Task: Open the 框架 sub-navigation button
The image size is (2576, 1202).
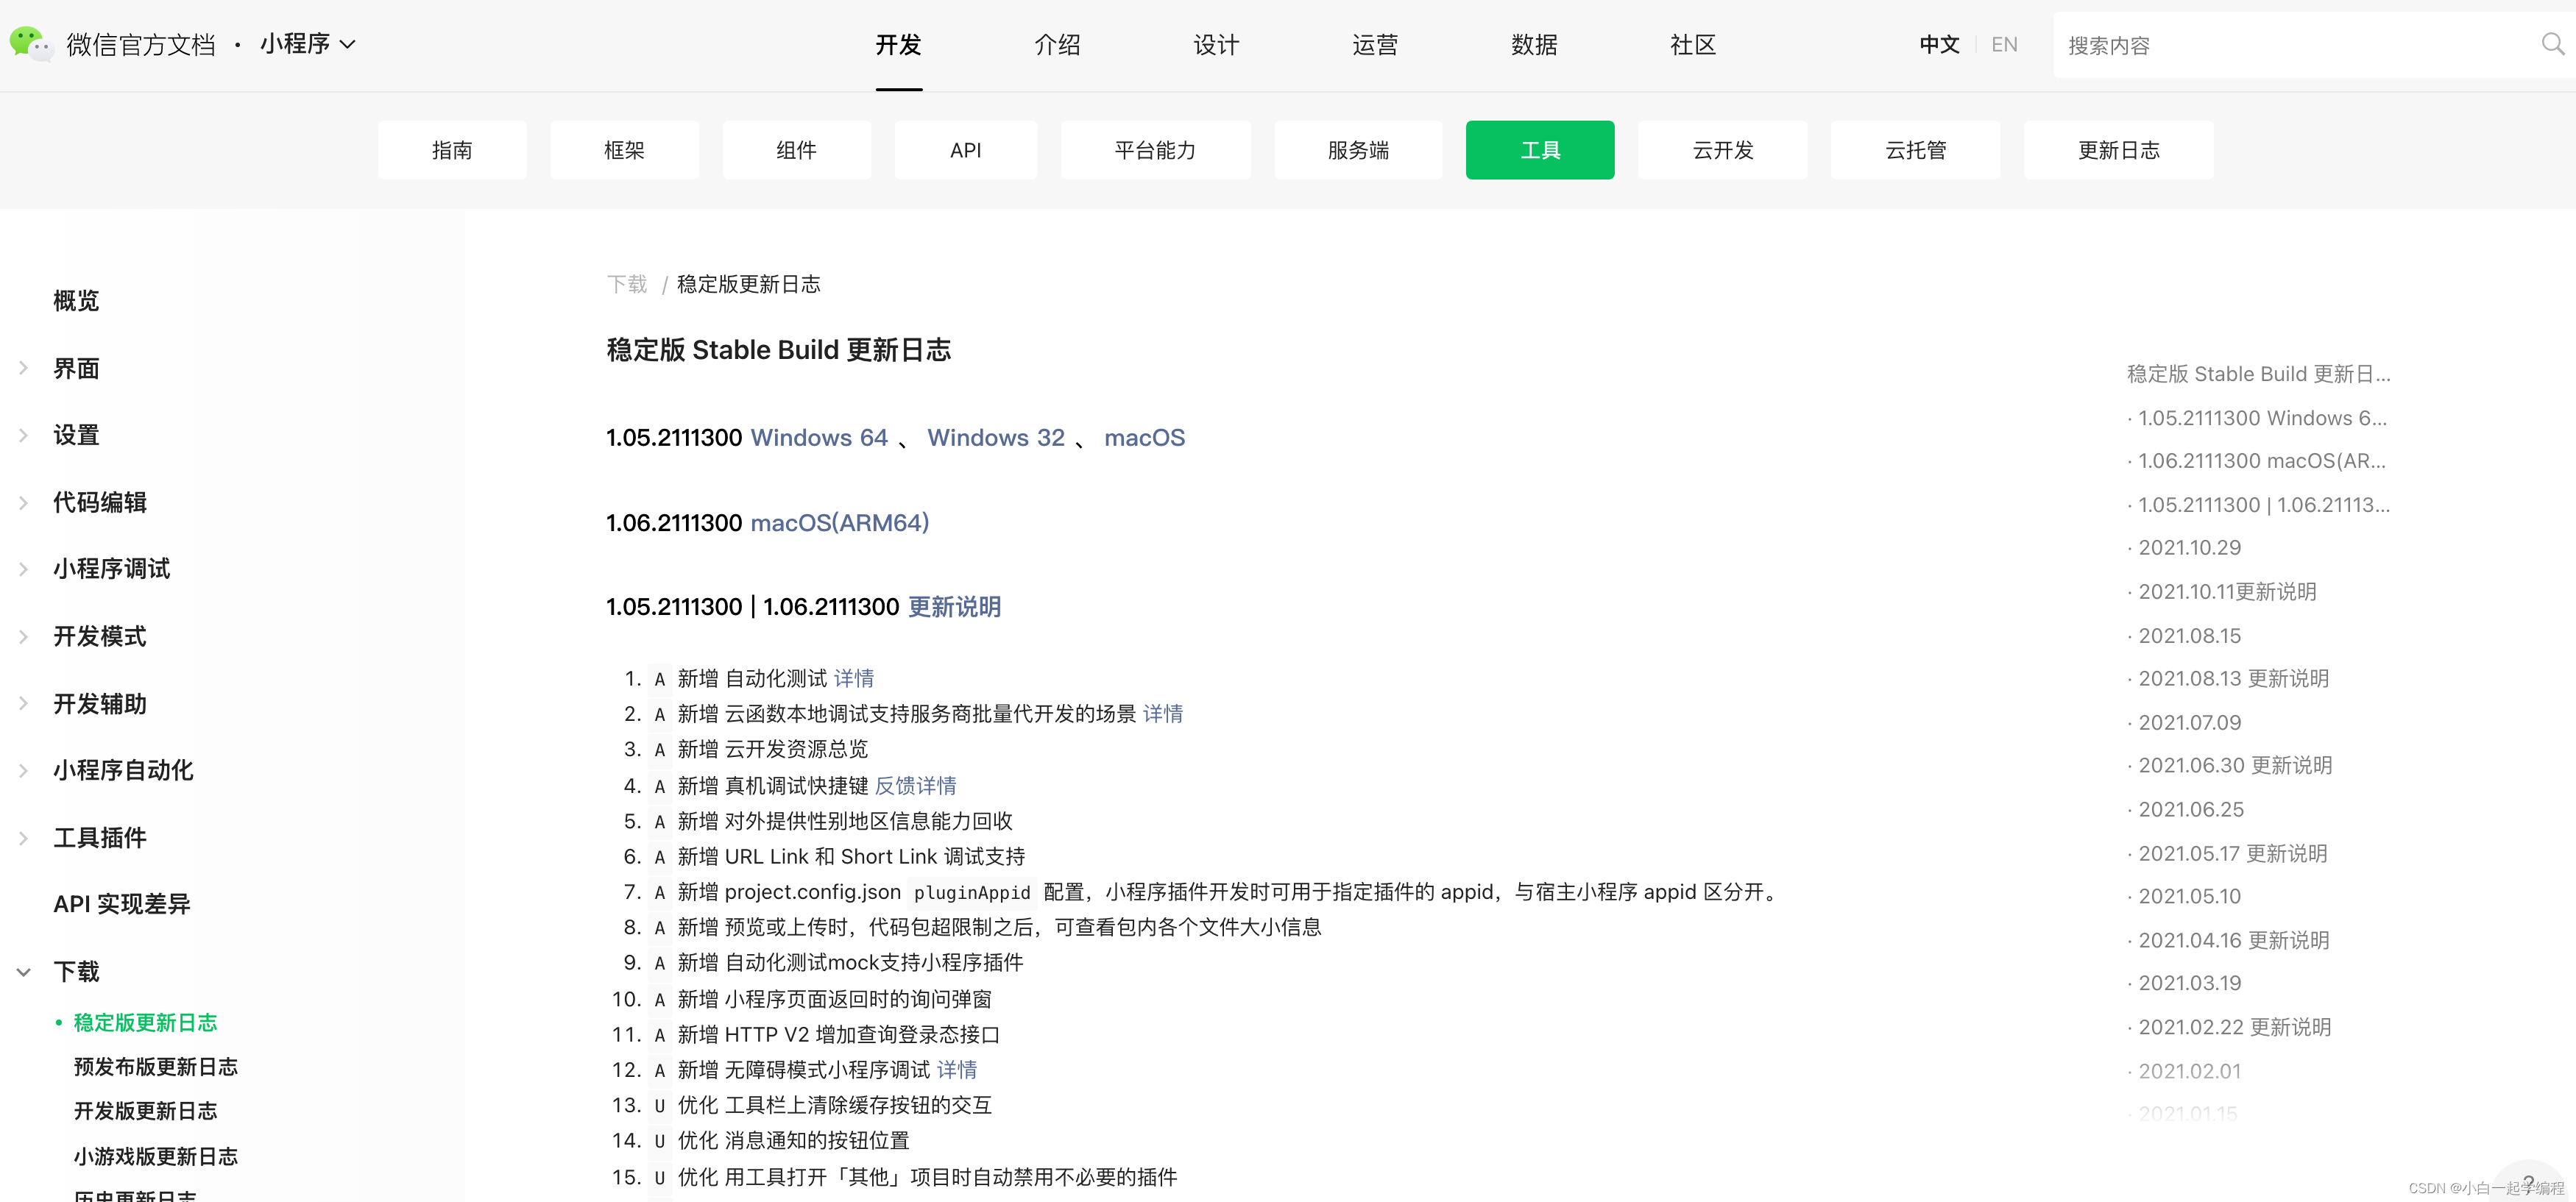Action: click(x=624, y=150)
